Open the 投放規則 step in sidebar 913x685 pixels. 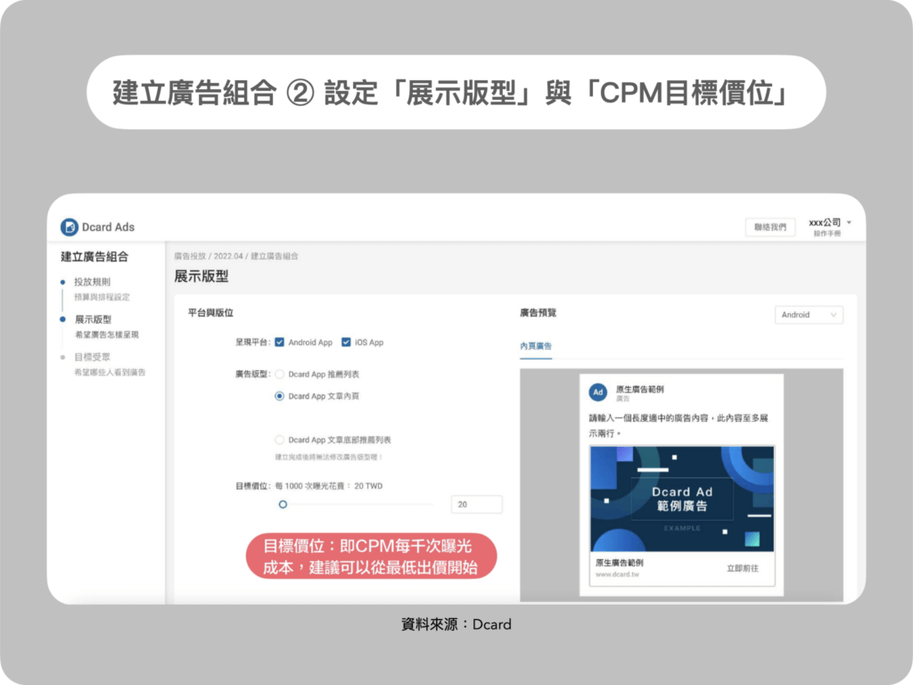[x=92, y=282]
